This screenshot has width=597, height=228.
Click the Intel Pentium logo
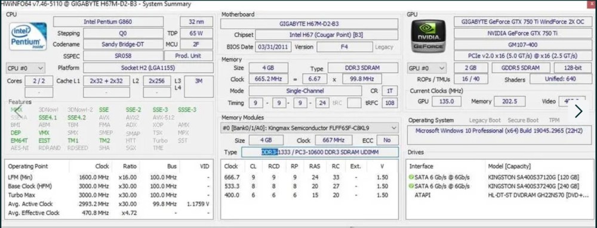[28, 36]
